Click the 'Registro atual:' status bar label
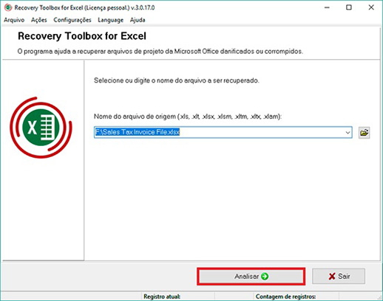383x301 pixels. coord(162,297)
